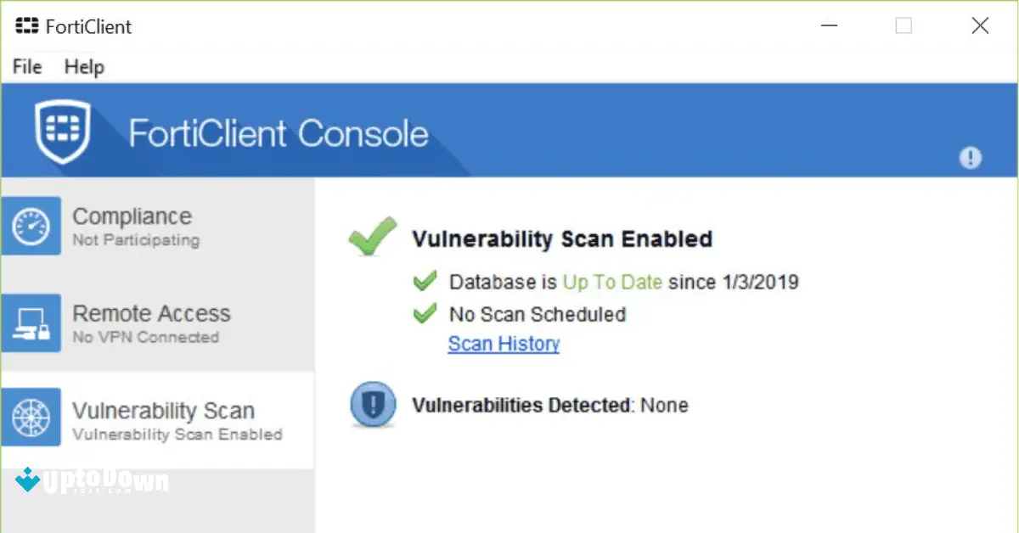Image resolution: width=1019 pixels, height=533 pixels.
Task: Click the green check beside Database status
Action: tap(425, 282)
